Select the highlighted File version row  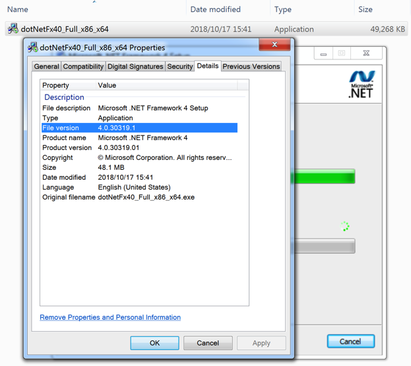click(139, 128)
